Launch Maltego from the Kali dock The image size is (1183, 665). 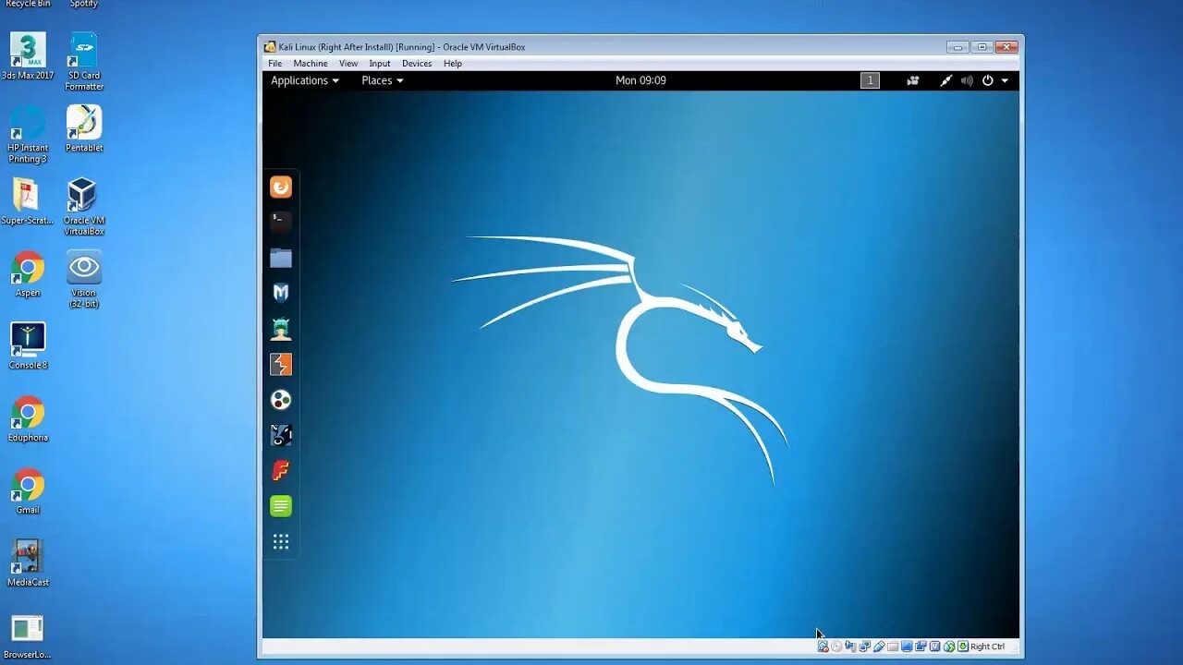[281, 400]
